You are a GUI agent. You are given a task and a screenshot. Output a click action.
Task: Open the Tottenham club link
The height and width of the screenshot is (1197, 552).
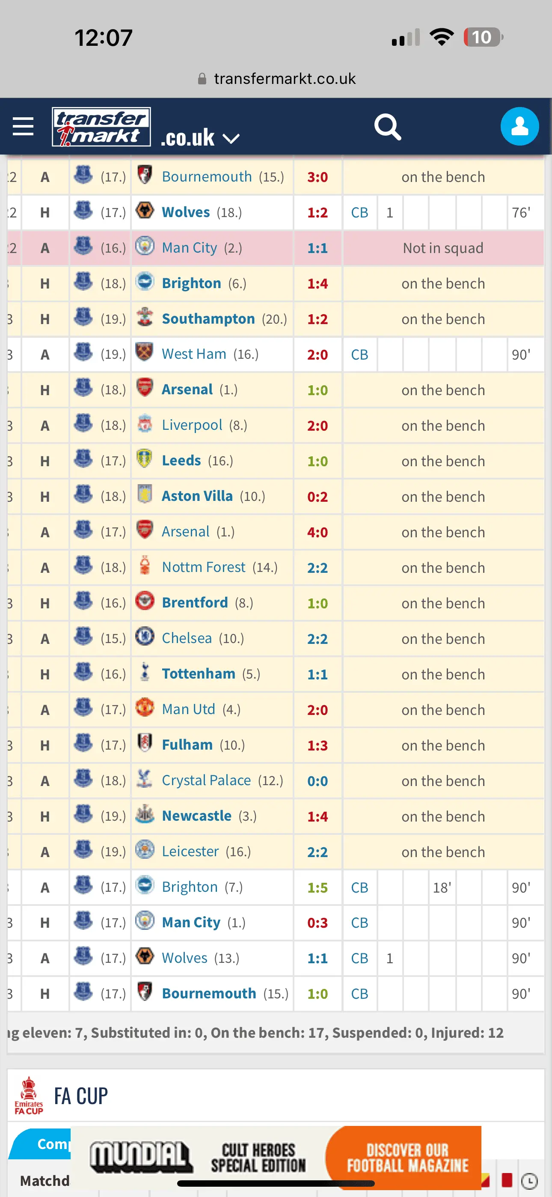199,674
